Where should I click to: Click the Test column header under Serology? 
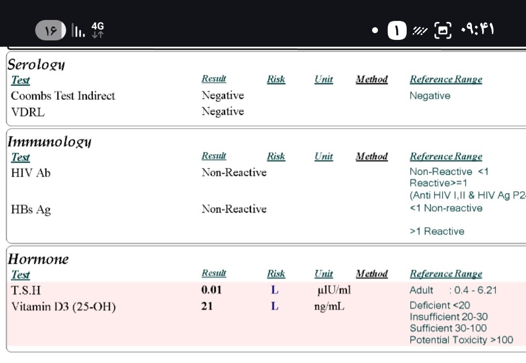tap(20, 80)
